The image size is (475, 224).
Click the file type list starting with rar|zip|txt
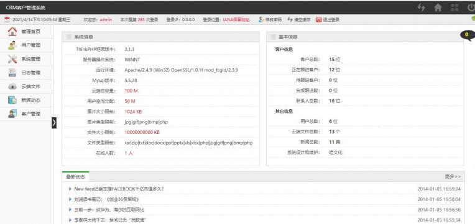[188, 143]
